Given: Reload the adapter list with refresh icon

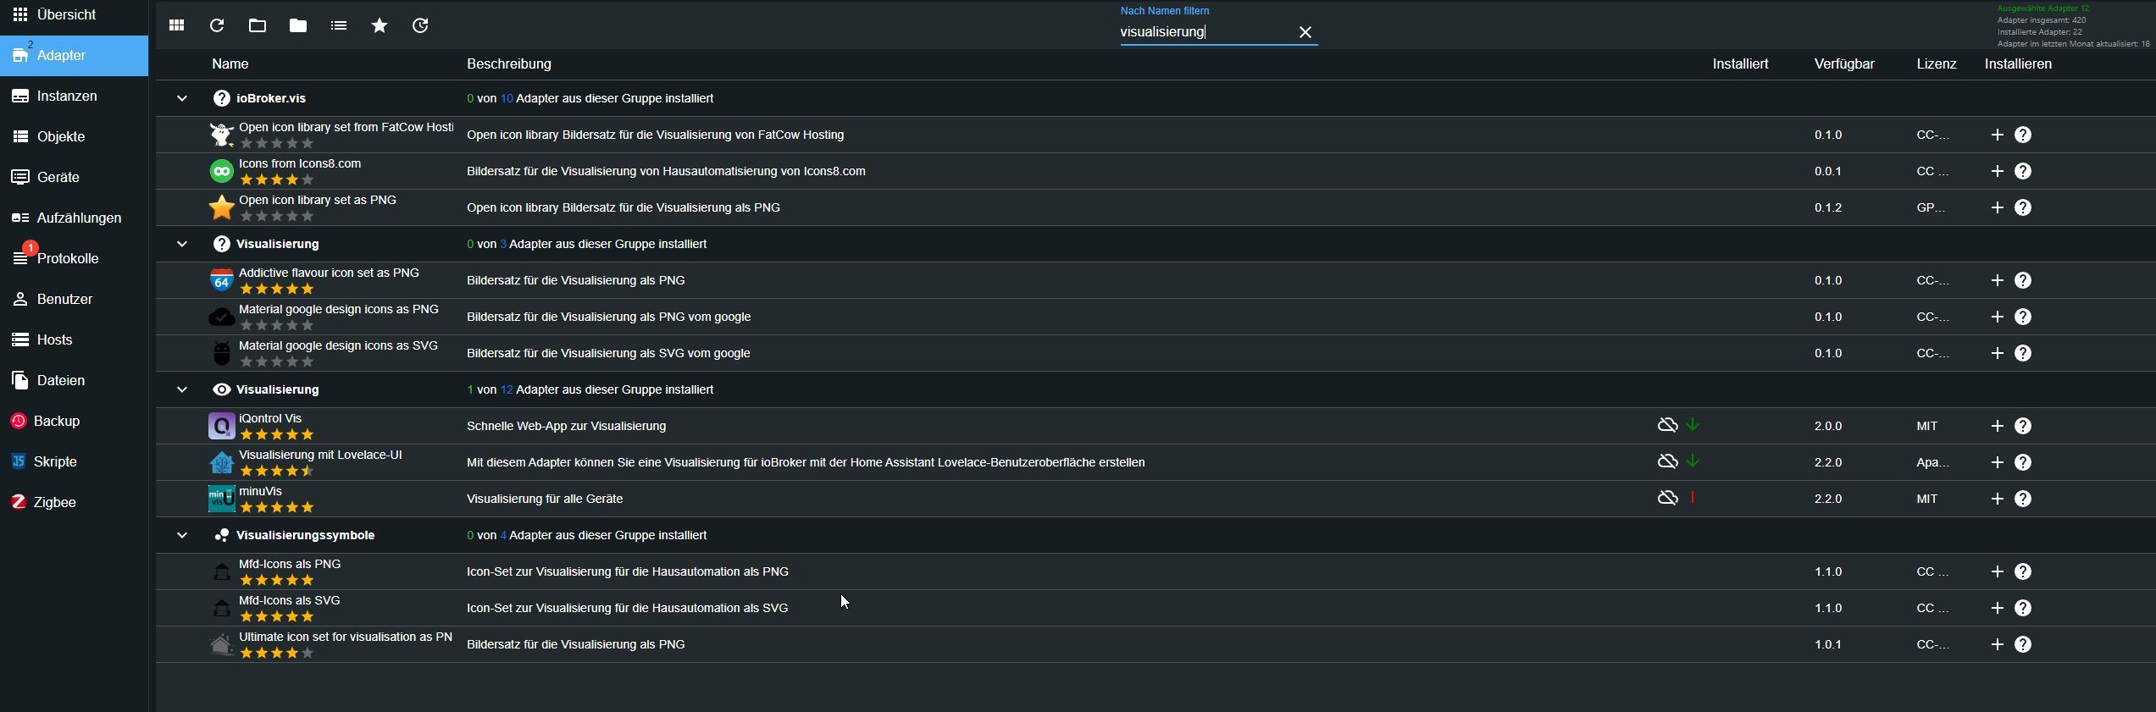Looking at the screenshot, I should [x=217, y=25].
